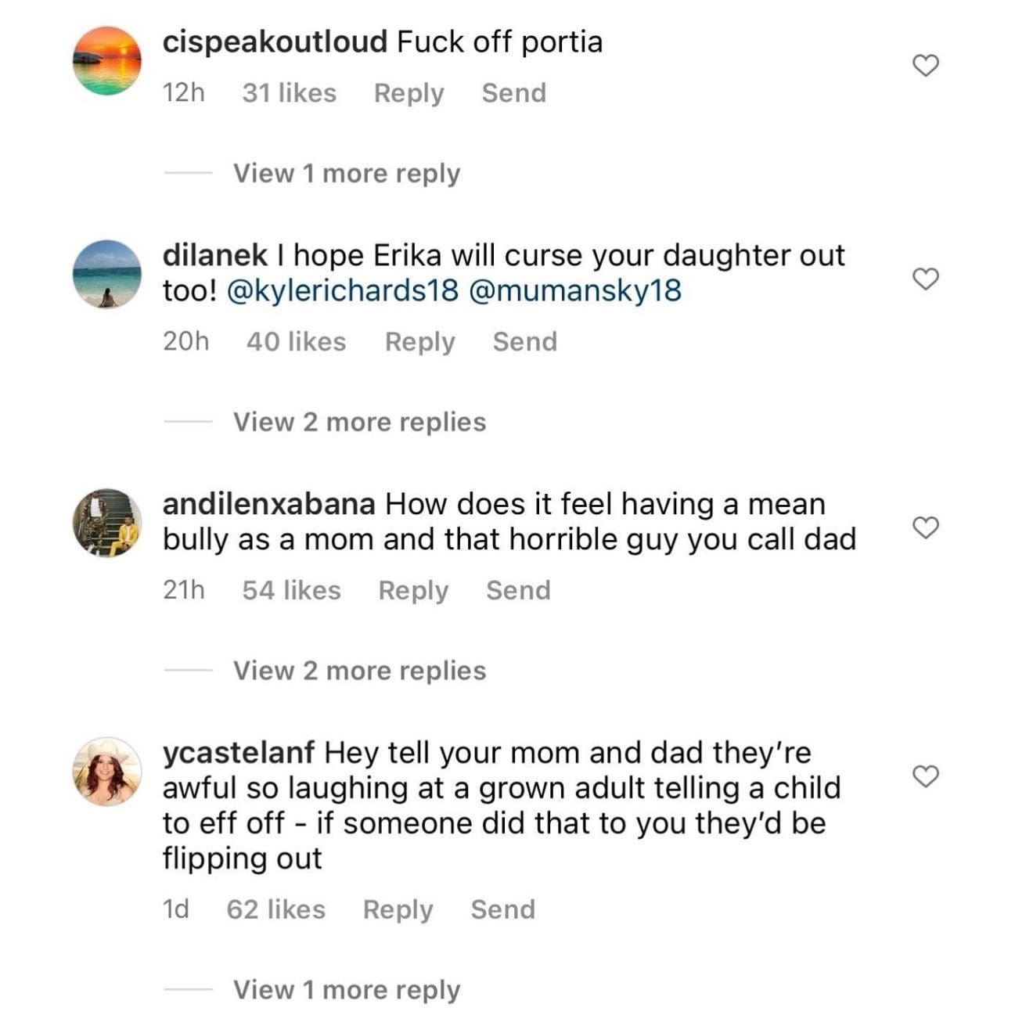Expand 'View 2 more replies' under dilanek

tap(359, 422)
